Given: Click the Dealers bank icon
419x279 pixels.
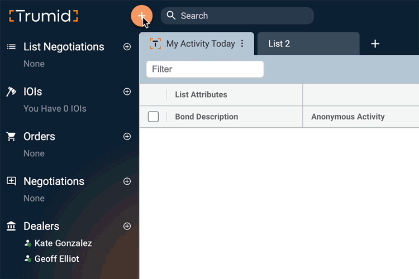Looking at the screenshot, I should pos(11,226).
